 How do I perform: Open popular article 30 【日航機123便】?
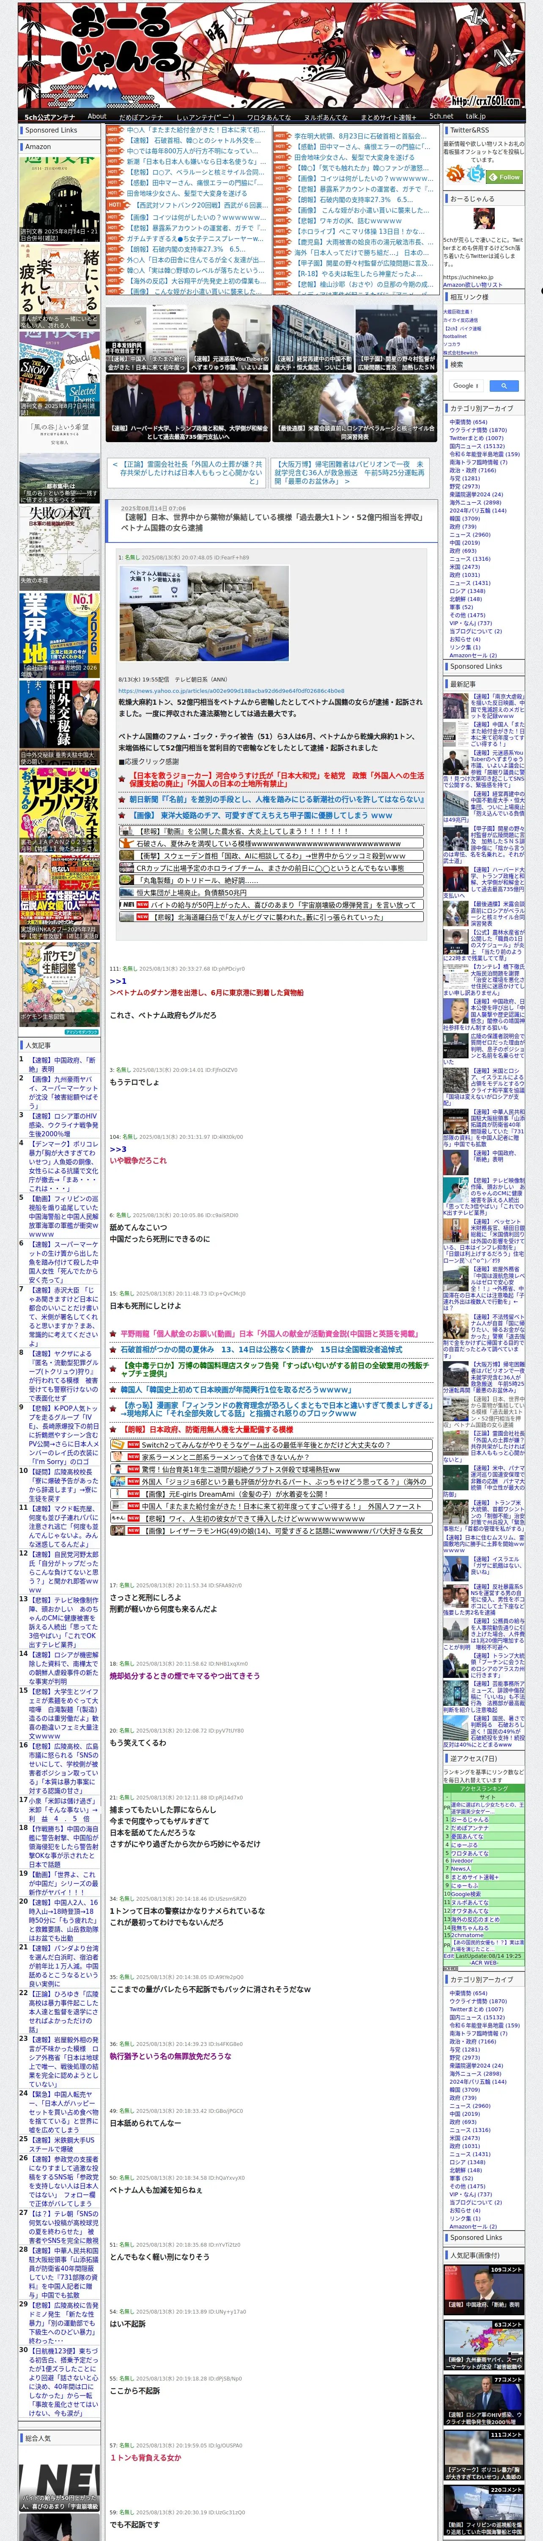coord(63,2382)
